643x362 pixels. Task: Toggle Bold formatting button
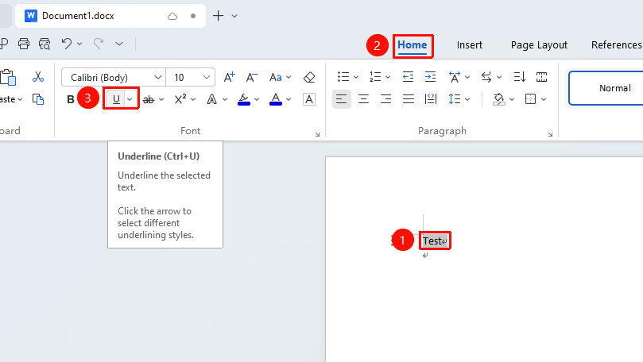point(71,99)
